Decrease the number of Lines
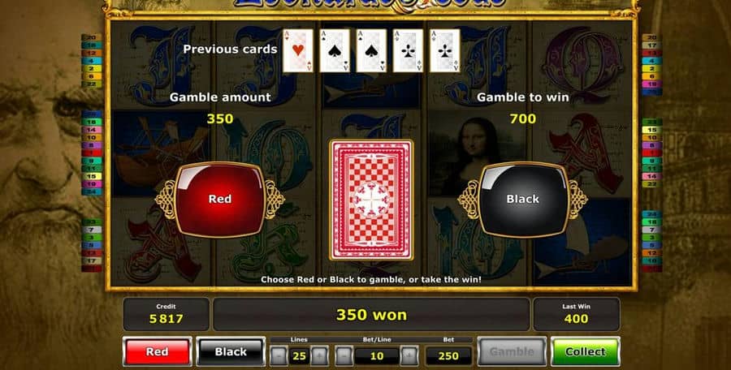Image resolution: width=731 pixels, height=370 pixels. point(279,356)
